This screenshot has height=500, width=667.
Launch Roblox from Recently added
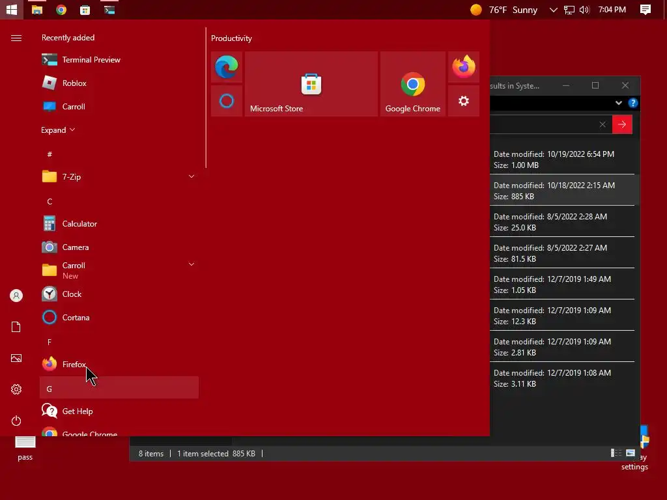119,83
